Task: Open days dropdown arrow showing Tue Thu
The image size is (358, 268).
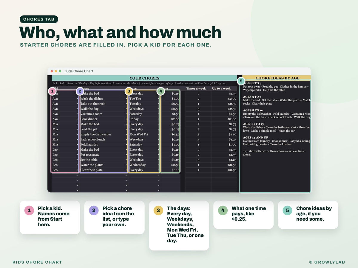Action: 158,99
